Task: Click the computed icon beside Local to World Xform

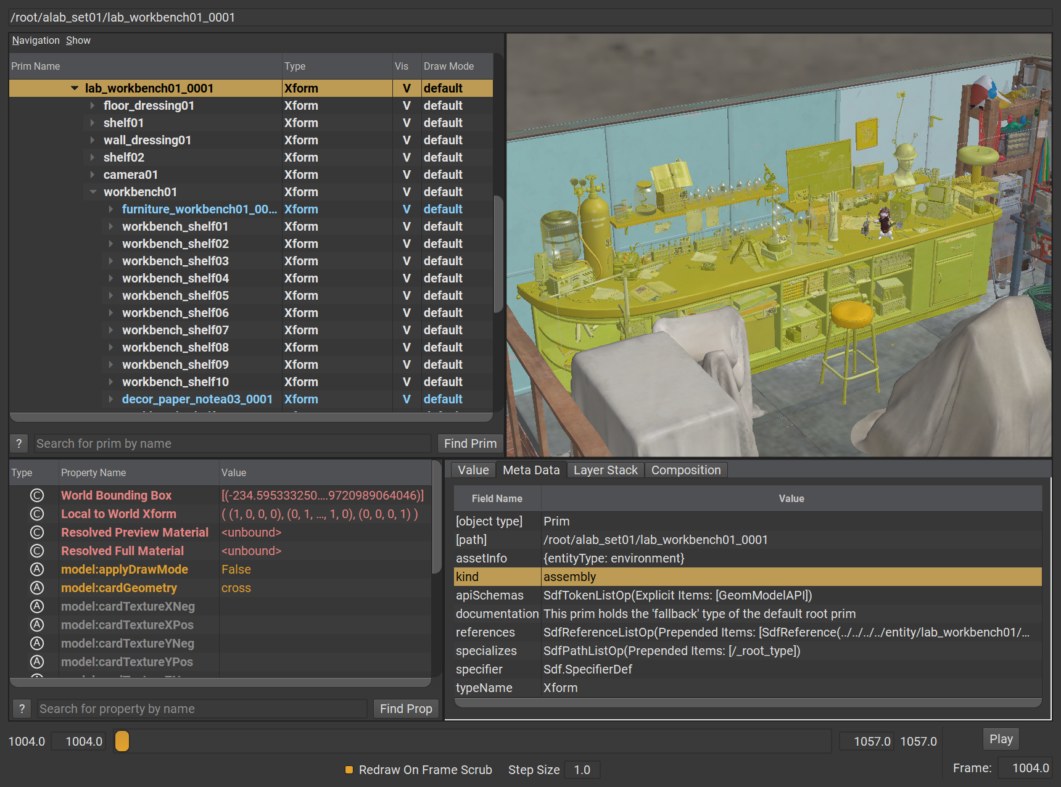Action: pyautogui.click(x=37, y=514)
